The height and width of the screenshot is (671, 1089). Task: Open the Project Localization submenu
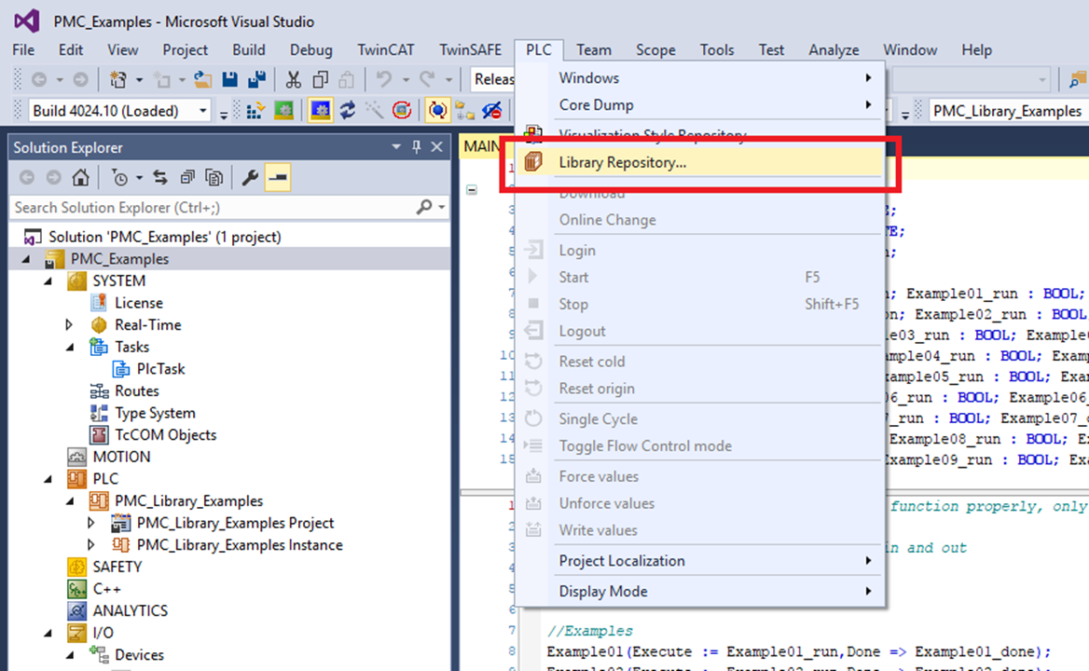click(622, 561)
